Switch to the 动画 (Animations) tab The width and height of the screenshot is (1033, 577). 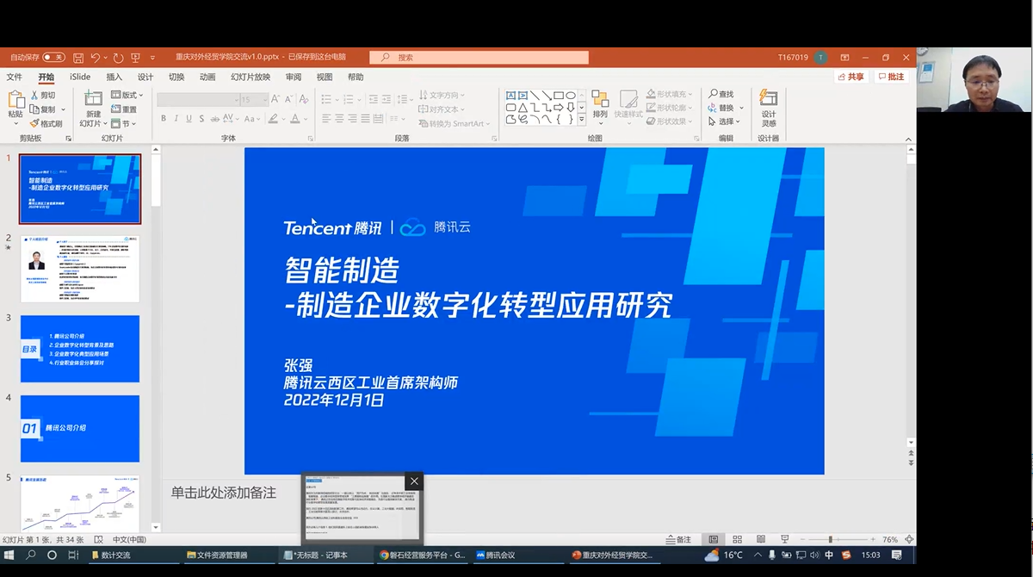click(x=207, y=77)
